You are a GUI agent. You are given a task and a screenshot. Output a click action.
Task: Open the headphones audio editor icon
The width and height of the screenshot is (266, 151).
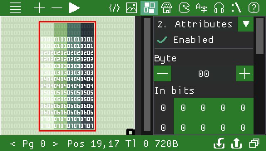pos(219,8)
